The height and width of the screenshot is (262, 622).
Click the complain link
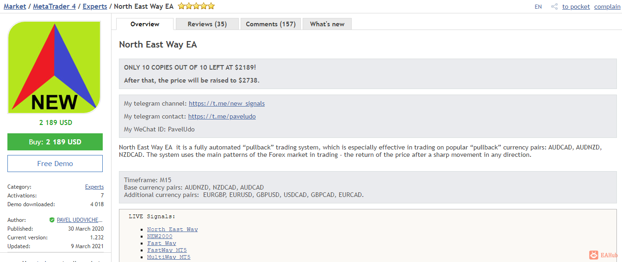tap(607, 6)
